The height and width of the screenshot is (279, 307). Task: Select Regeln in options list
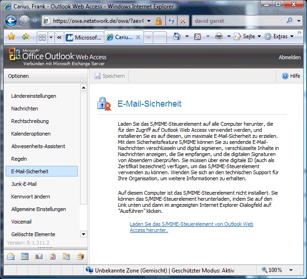coord(19,159)
